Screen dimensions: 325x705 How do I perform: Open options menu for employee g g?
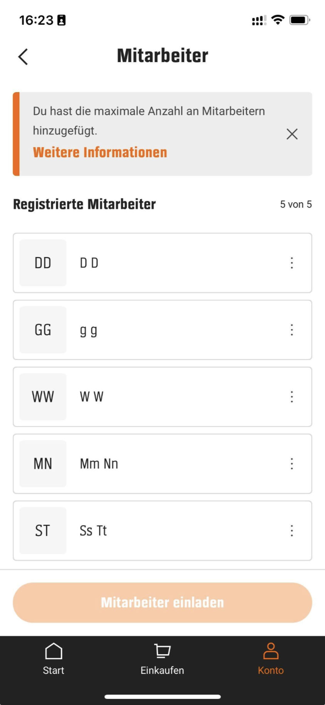[292, 330]
